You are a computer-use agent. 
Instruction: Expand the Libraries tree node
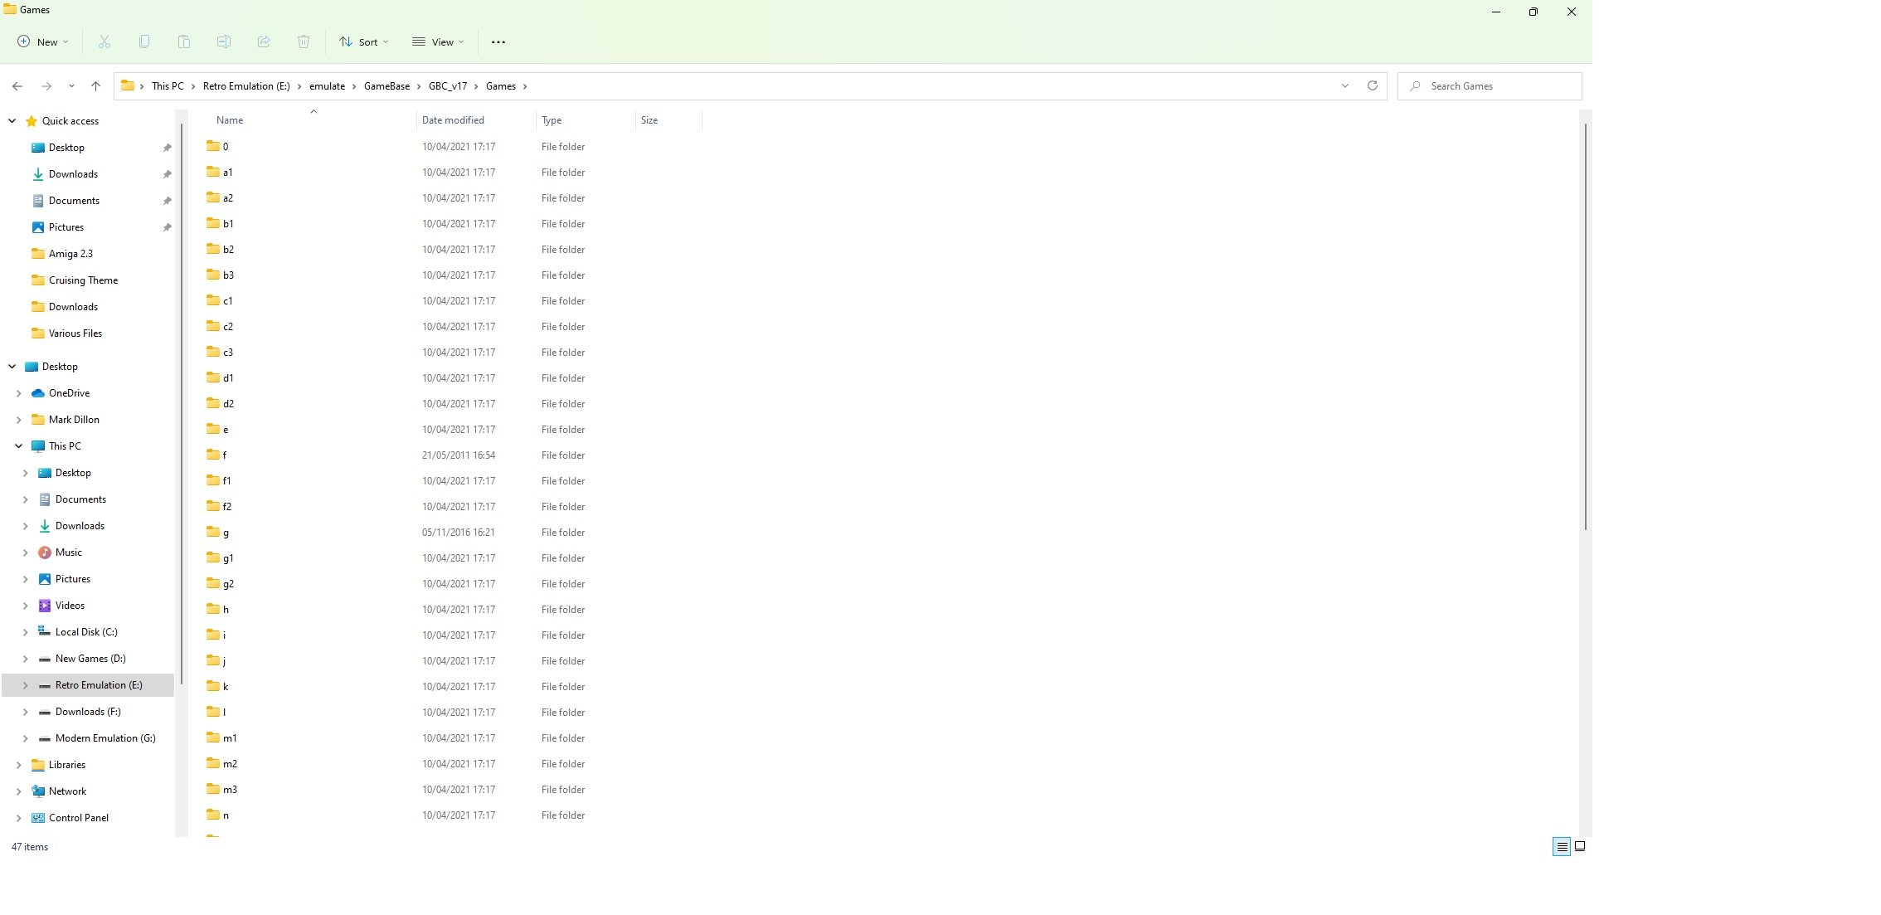pyautogui.click(x=18, y=765)
